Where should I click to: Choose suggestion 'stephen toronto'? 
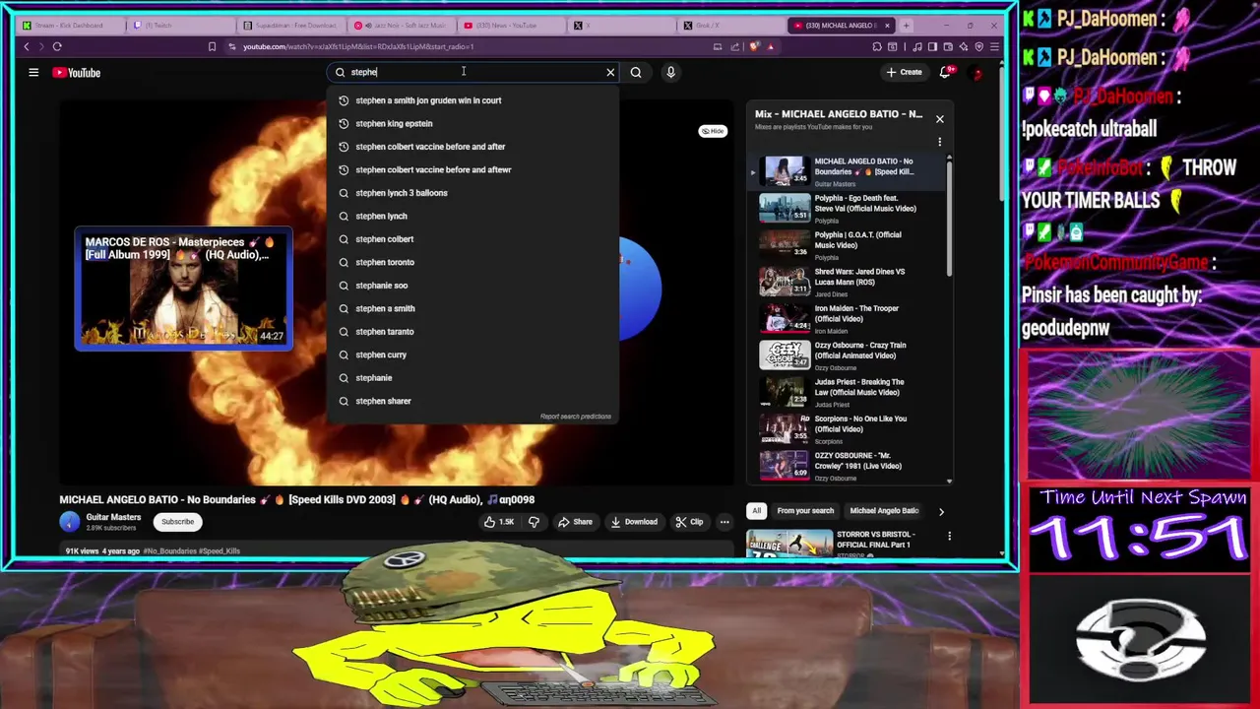(x=472, y=262)
